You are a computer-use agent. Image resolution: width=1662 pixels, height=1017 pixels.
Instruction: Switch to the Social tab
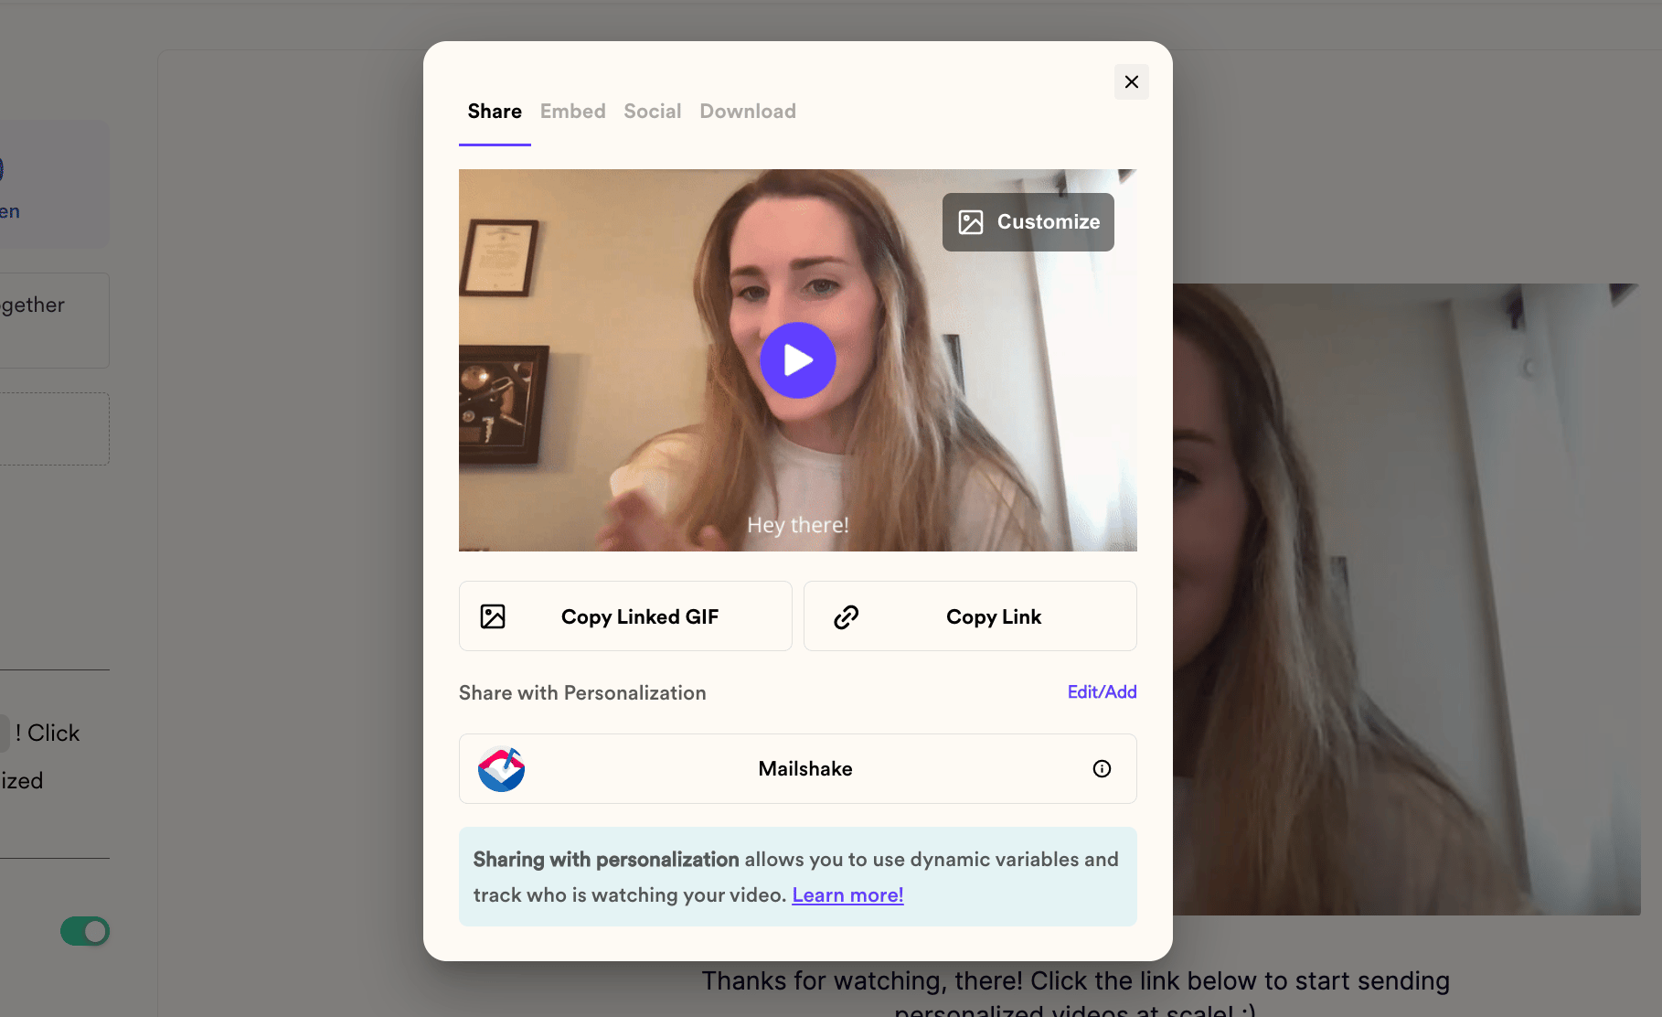click(x=652, y=112)
